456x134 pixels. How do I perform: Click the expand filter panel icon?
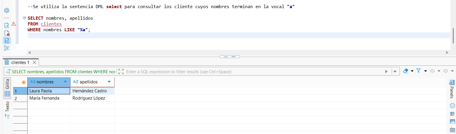(121, 71)
